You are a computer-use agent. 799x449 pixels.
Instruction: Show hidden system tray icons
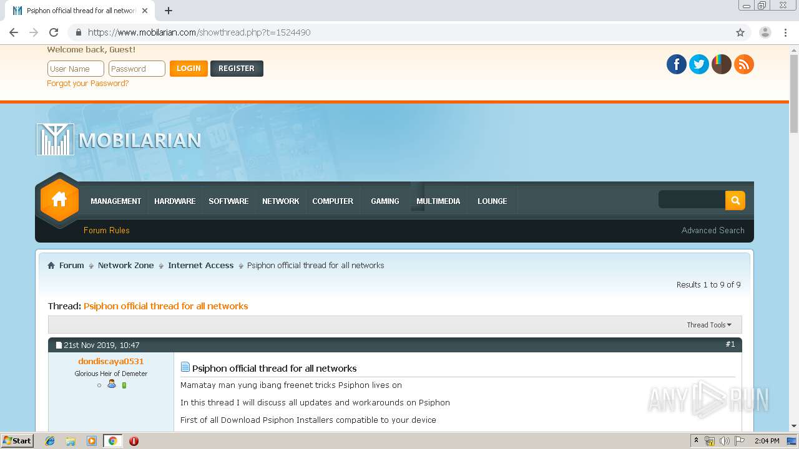tap(696, 441)
